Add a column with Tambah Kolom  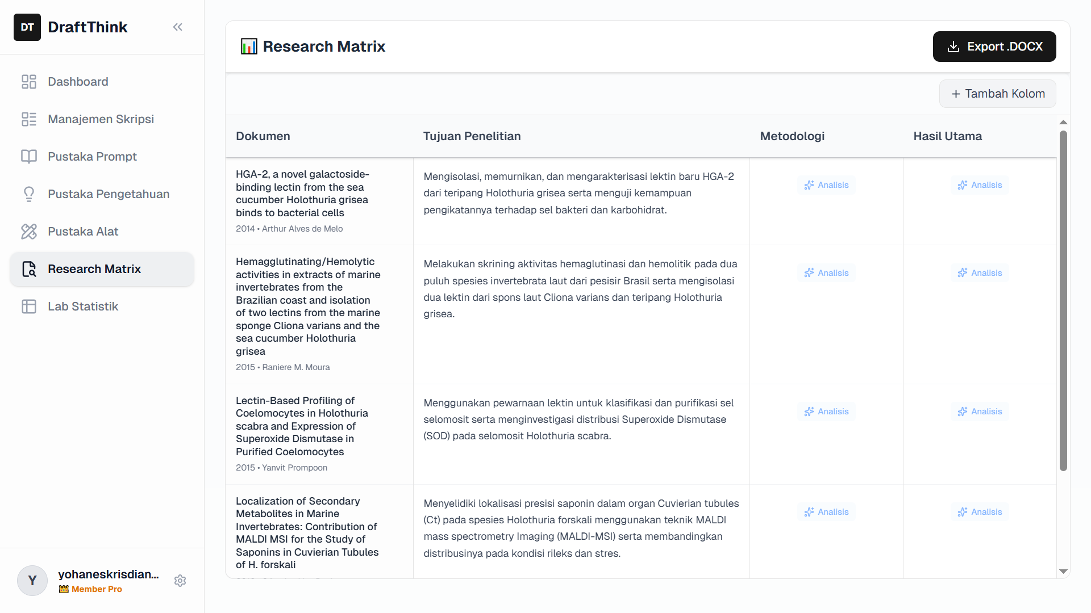click(998, 94)
